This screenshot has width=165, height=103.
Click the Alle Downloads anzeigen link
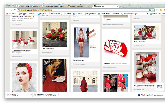pos(150,95)
